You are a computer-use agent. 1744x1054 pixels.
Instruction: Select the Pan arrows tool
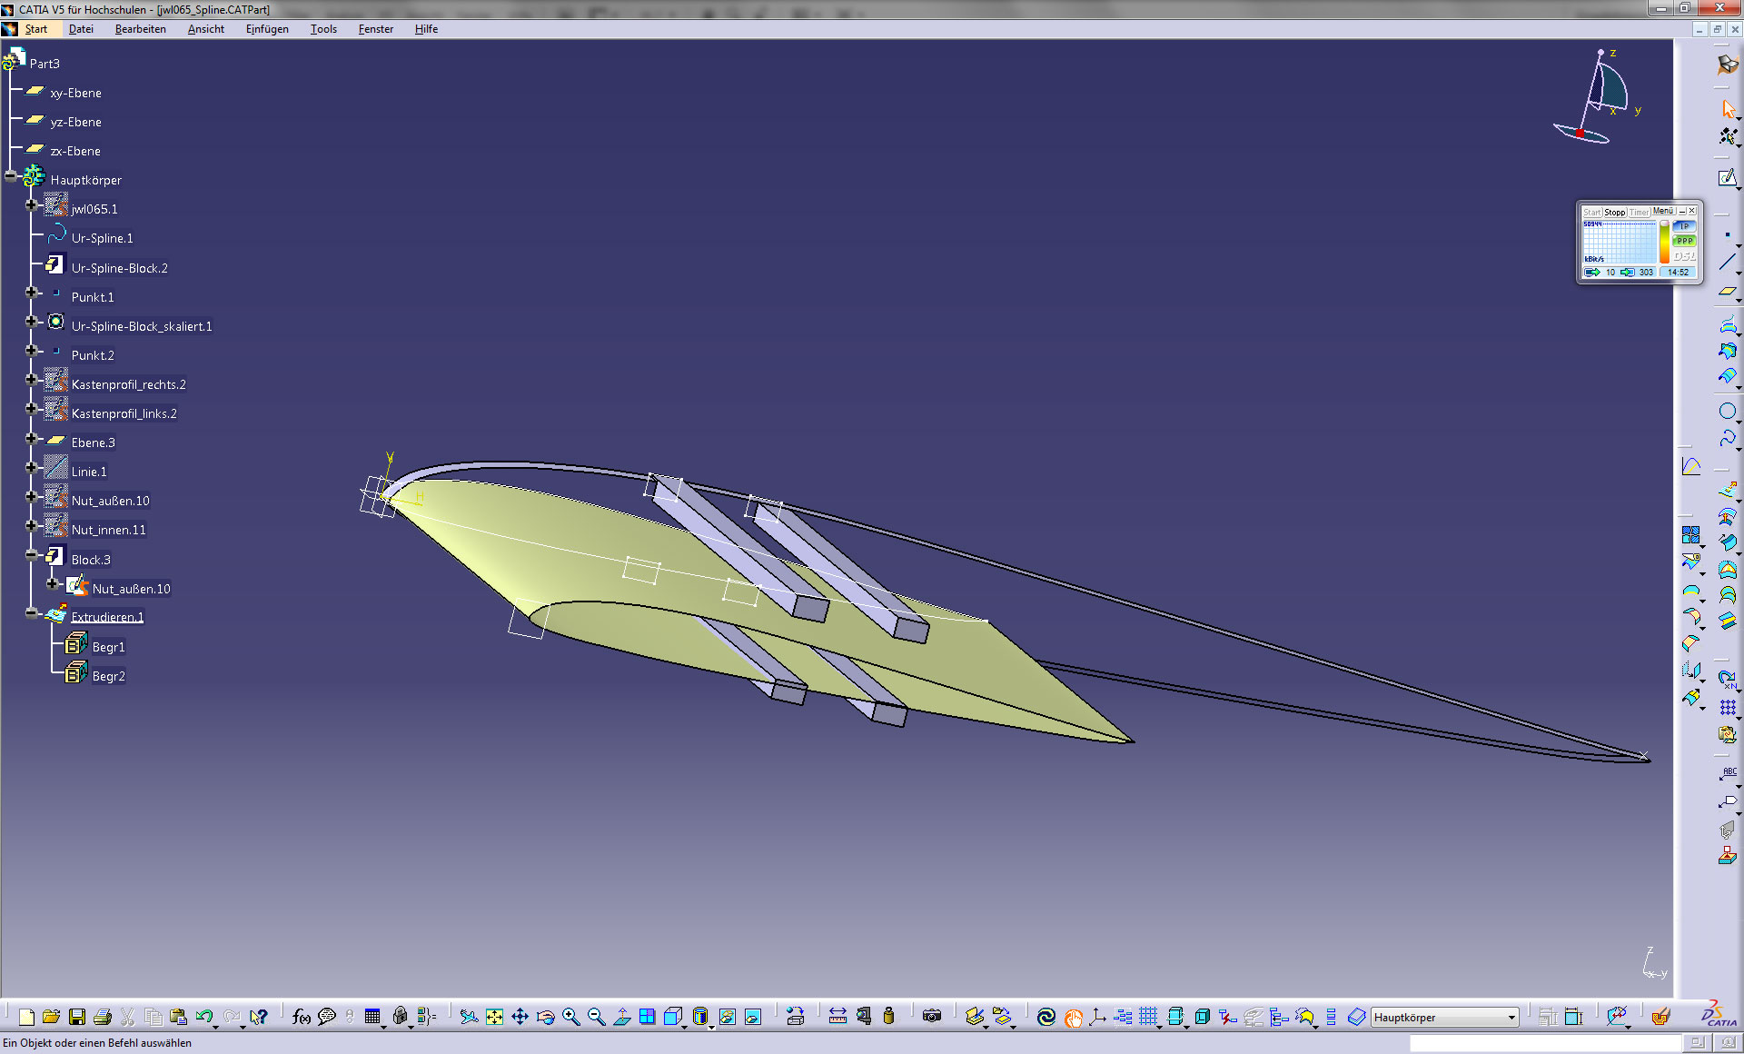(x=520, y=1017)
